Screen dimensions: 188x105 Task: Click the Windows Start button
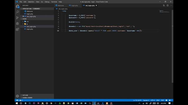pyautogui.click(x=17, y=103)
